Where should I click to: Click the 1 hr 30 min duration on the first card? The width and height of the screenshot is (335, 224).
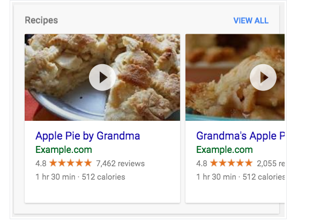pos(55,177)
